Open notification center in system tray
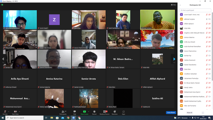The image size is (213, 120). [x=210, y=118]
